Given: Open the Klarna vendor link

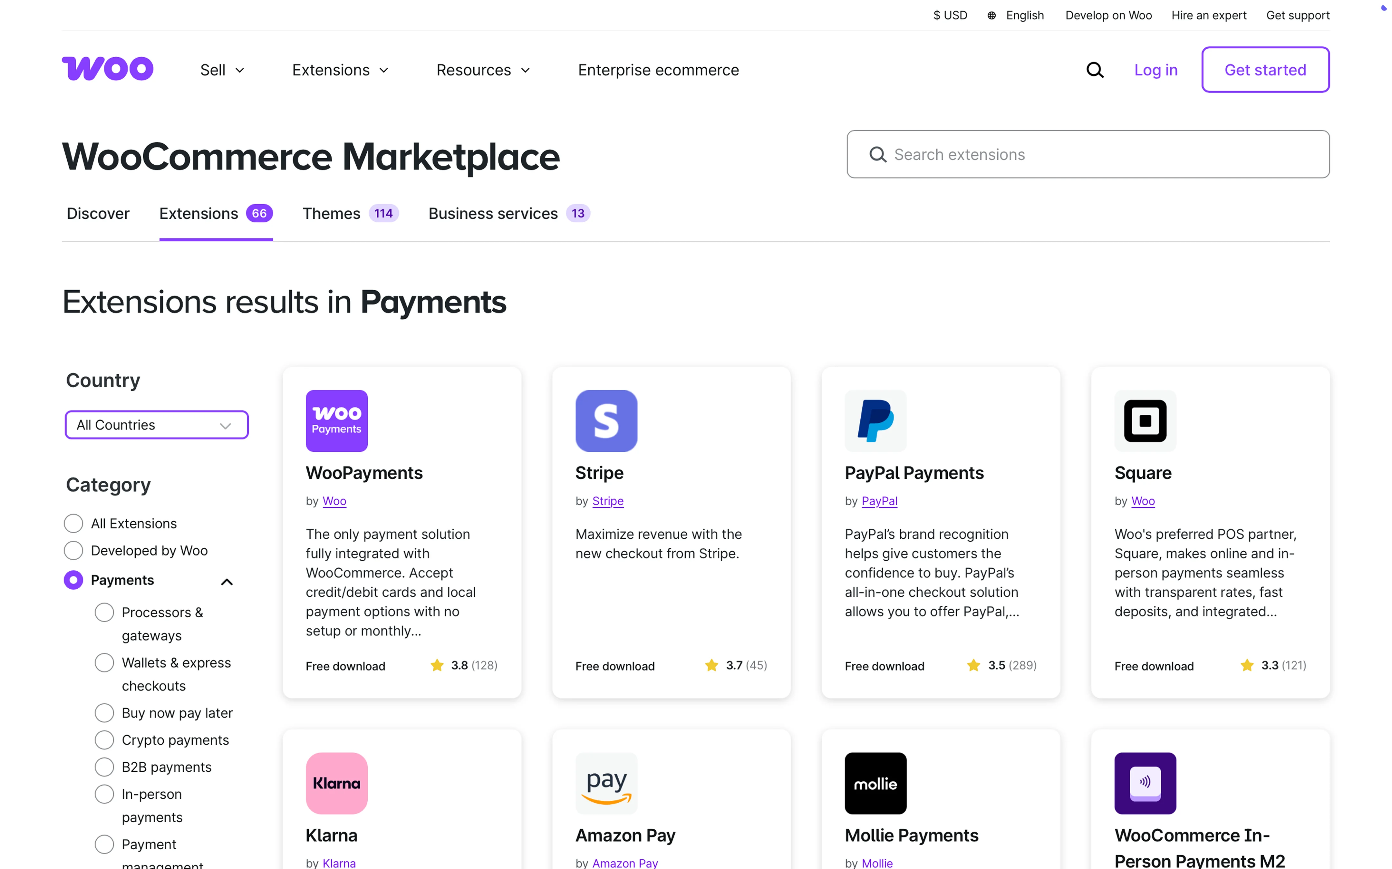Looking at the screenshot, I should coord(339,863).
